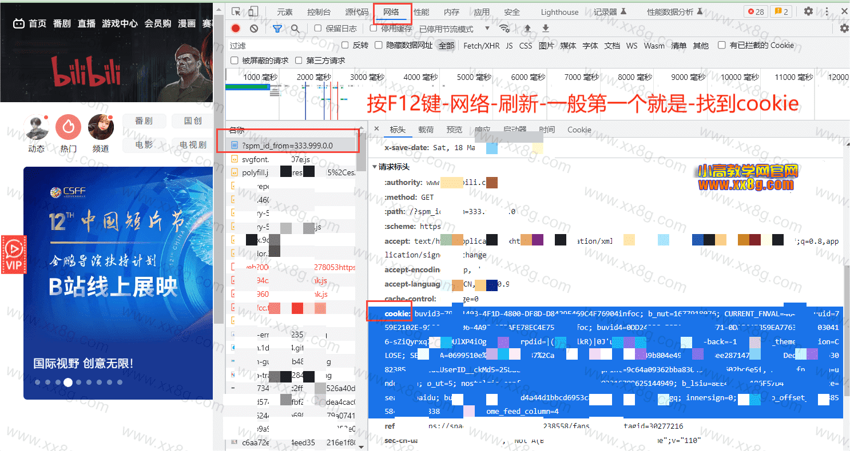This screenshot has width=850, height=451.
Task: Select the svgfont js file row
Action: coord(291,160)
